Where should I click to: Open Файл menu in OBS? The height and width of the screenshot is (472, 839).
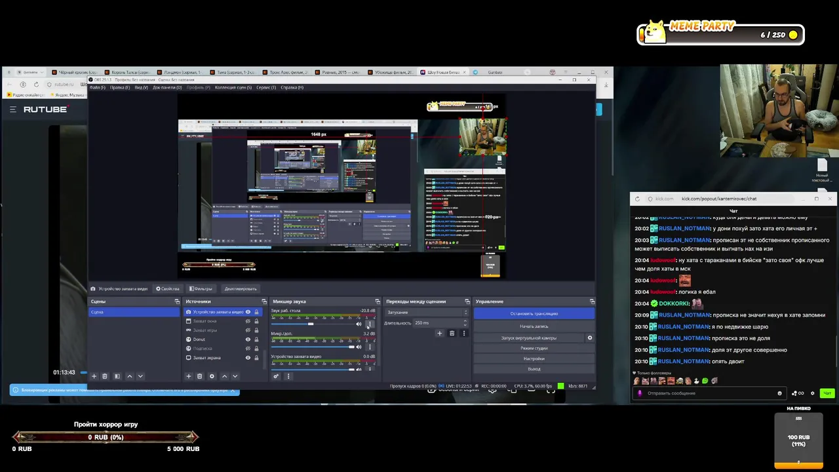pos(98,87)
